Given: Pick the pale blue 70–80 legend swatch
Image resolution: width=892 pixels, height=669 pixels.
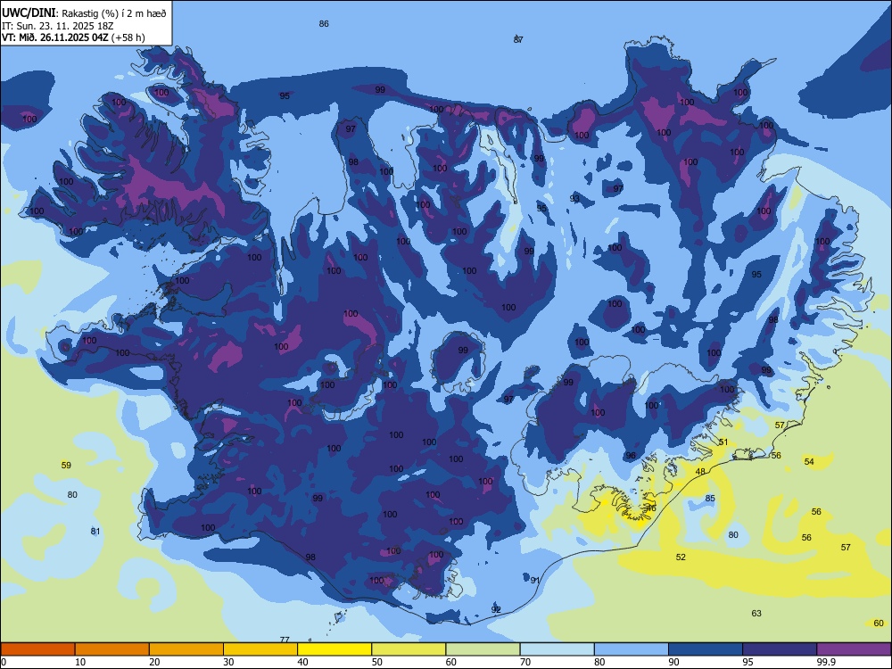Looking at the screenshot, I should [557, 649].
